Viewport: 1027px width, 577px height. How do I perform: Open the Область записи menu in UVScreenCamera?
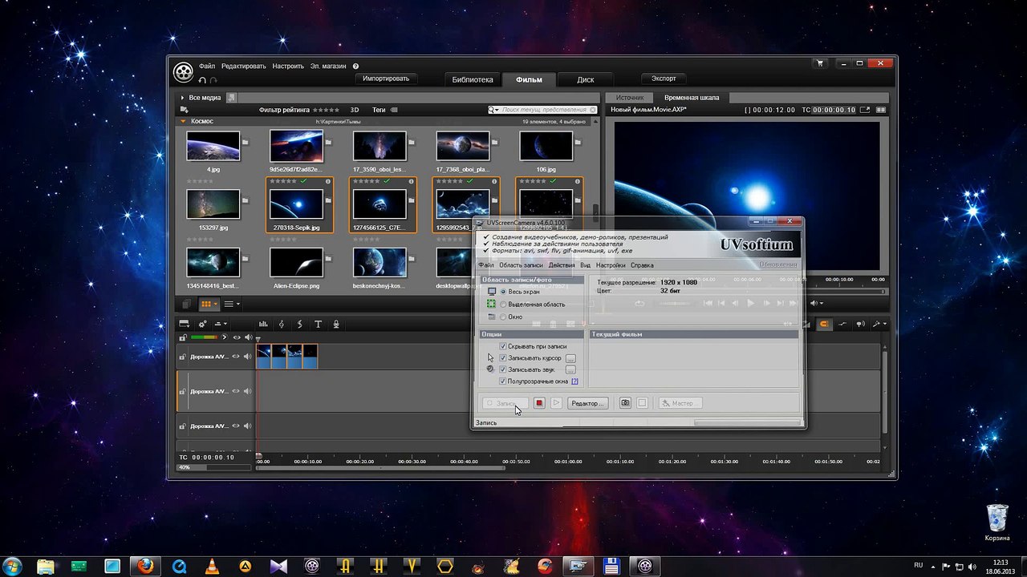(x=521, y=265)
